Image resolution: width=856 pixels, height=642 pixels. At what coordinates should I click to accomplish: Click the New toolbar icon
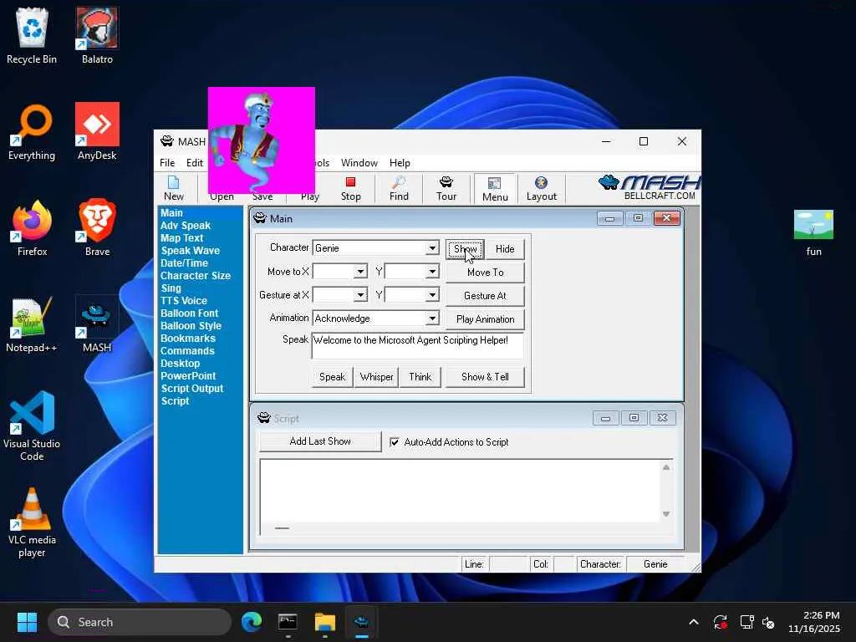pyautogui.click(x=174, y=188)
